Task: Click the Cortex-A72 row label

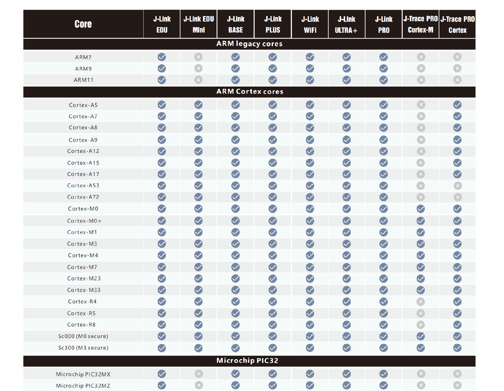Action: [x=83, y=197]
